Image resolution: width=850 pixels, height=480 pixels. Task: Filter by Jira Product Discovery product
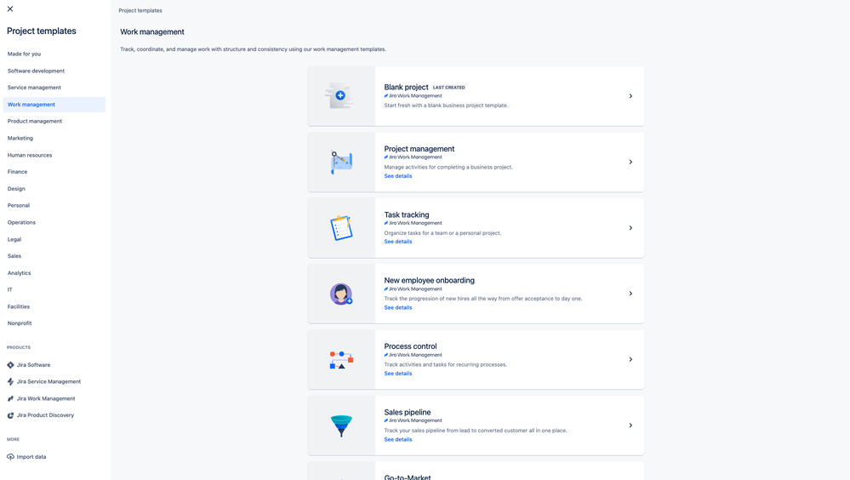46,415
